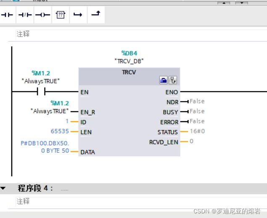Select the RCVD_LEN output value 0
The width and height of the screenshot is (267, 218).
point(191,141)
